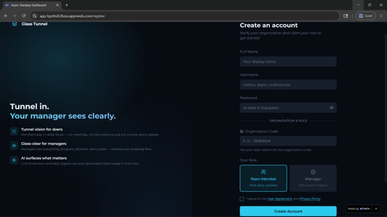Open the User Agreement link
387x217 pixels.
point(279,198)
